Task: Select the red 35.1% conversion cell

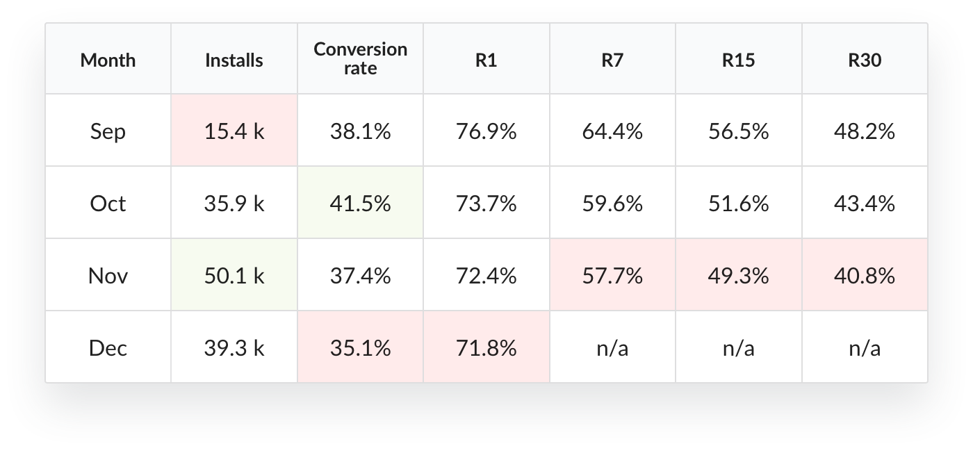Action: tap(360, 347)
